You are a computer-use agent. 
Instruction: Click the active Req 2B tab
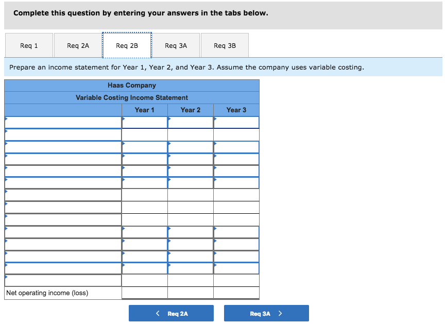coord(127,45)
